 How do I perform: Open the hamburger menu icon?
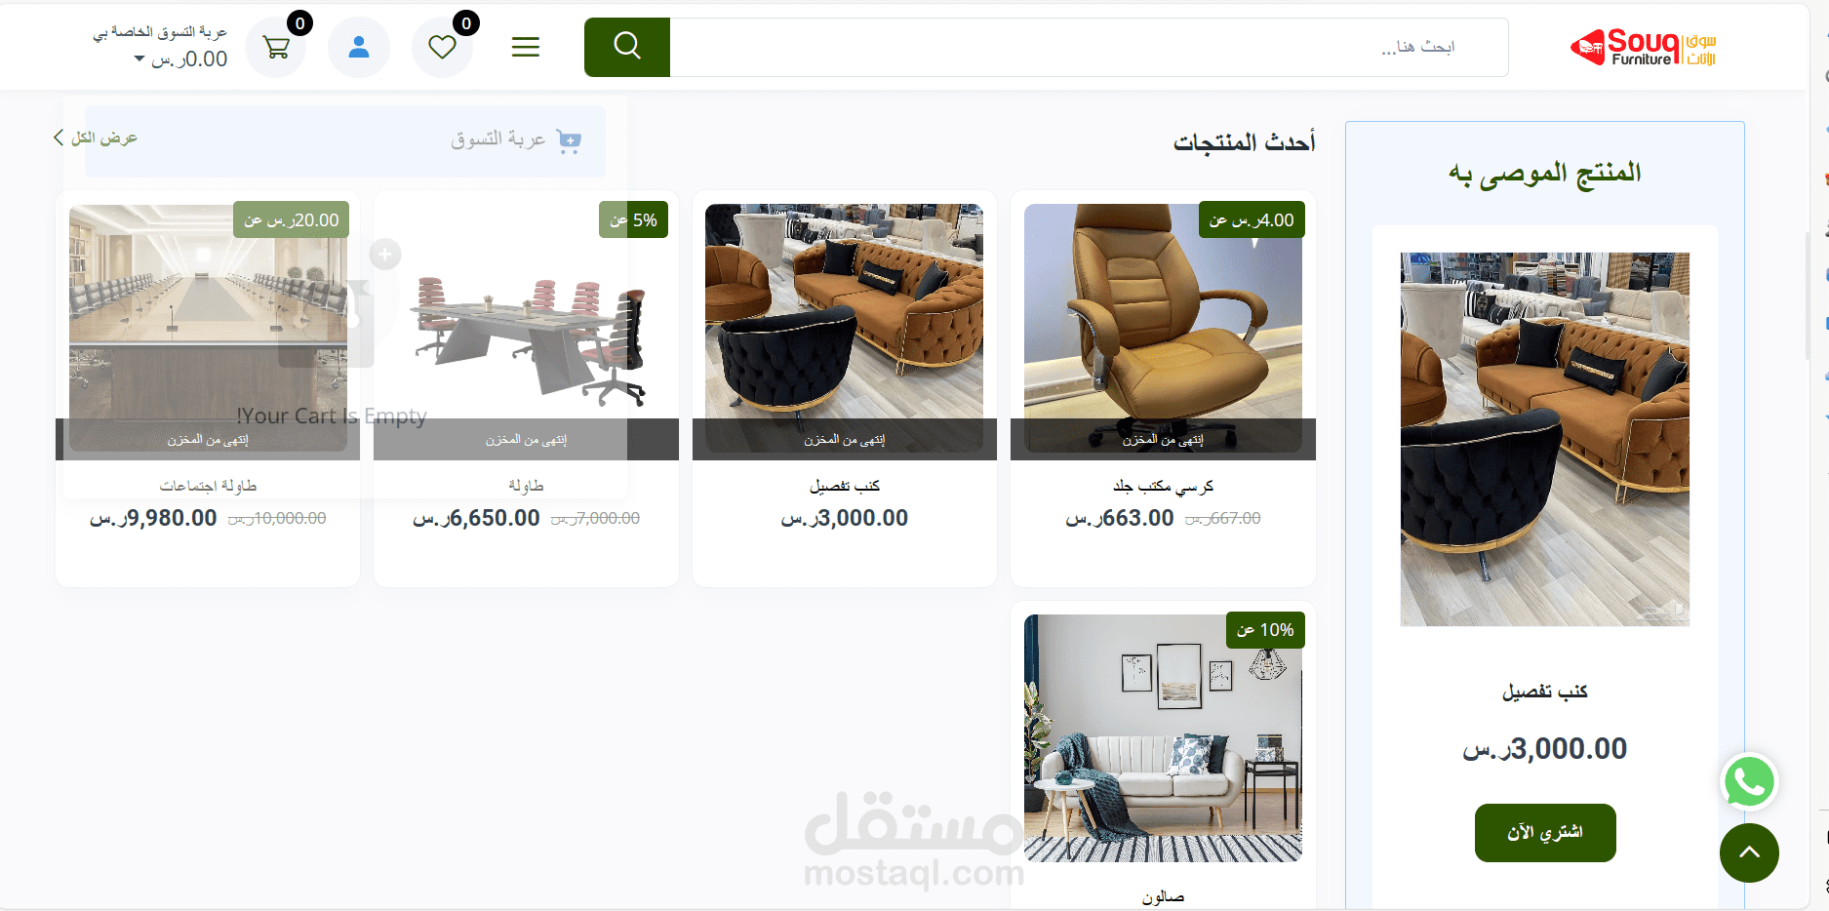[x=526, y=47]
